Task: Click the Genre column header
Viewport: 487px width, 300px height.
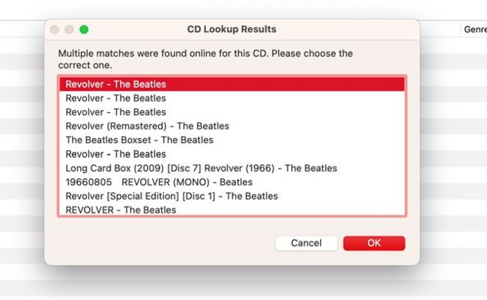Action: 475,29
